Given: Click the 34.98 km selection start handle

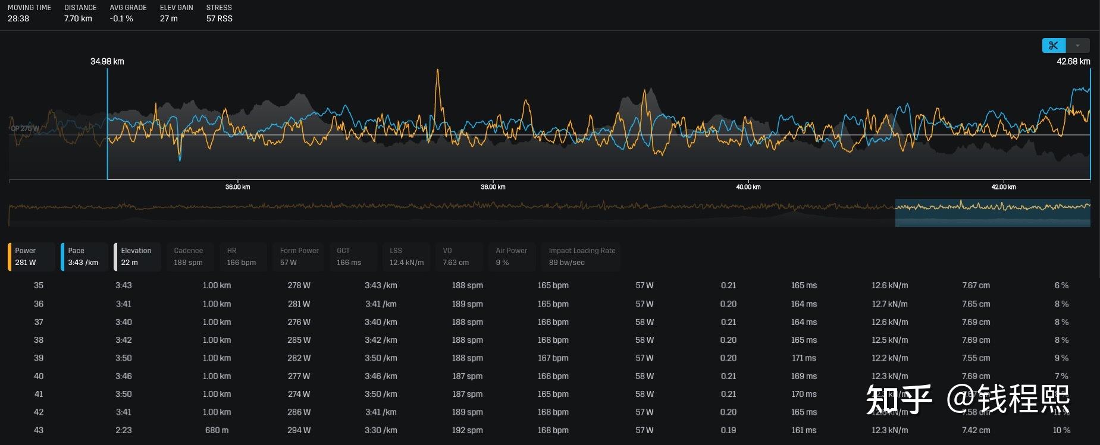Looking at the screenshot, I should click(108, 124).
